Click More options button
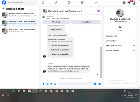Viewport: 140px width, 102px height. click(x=86, y=22)
